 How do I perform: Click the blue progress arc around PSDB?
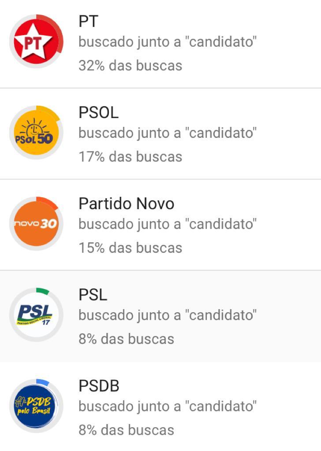pos(43,382)
